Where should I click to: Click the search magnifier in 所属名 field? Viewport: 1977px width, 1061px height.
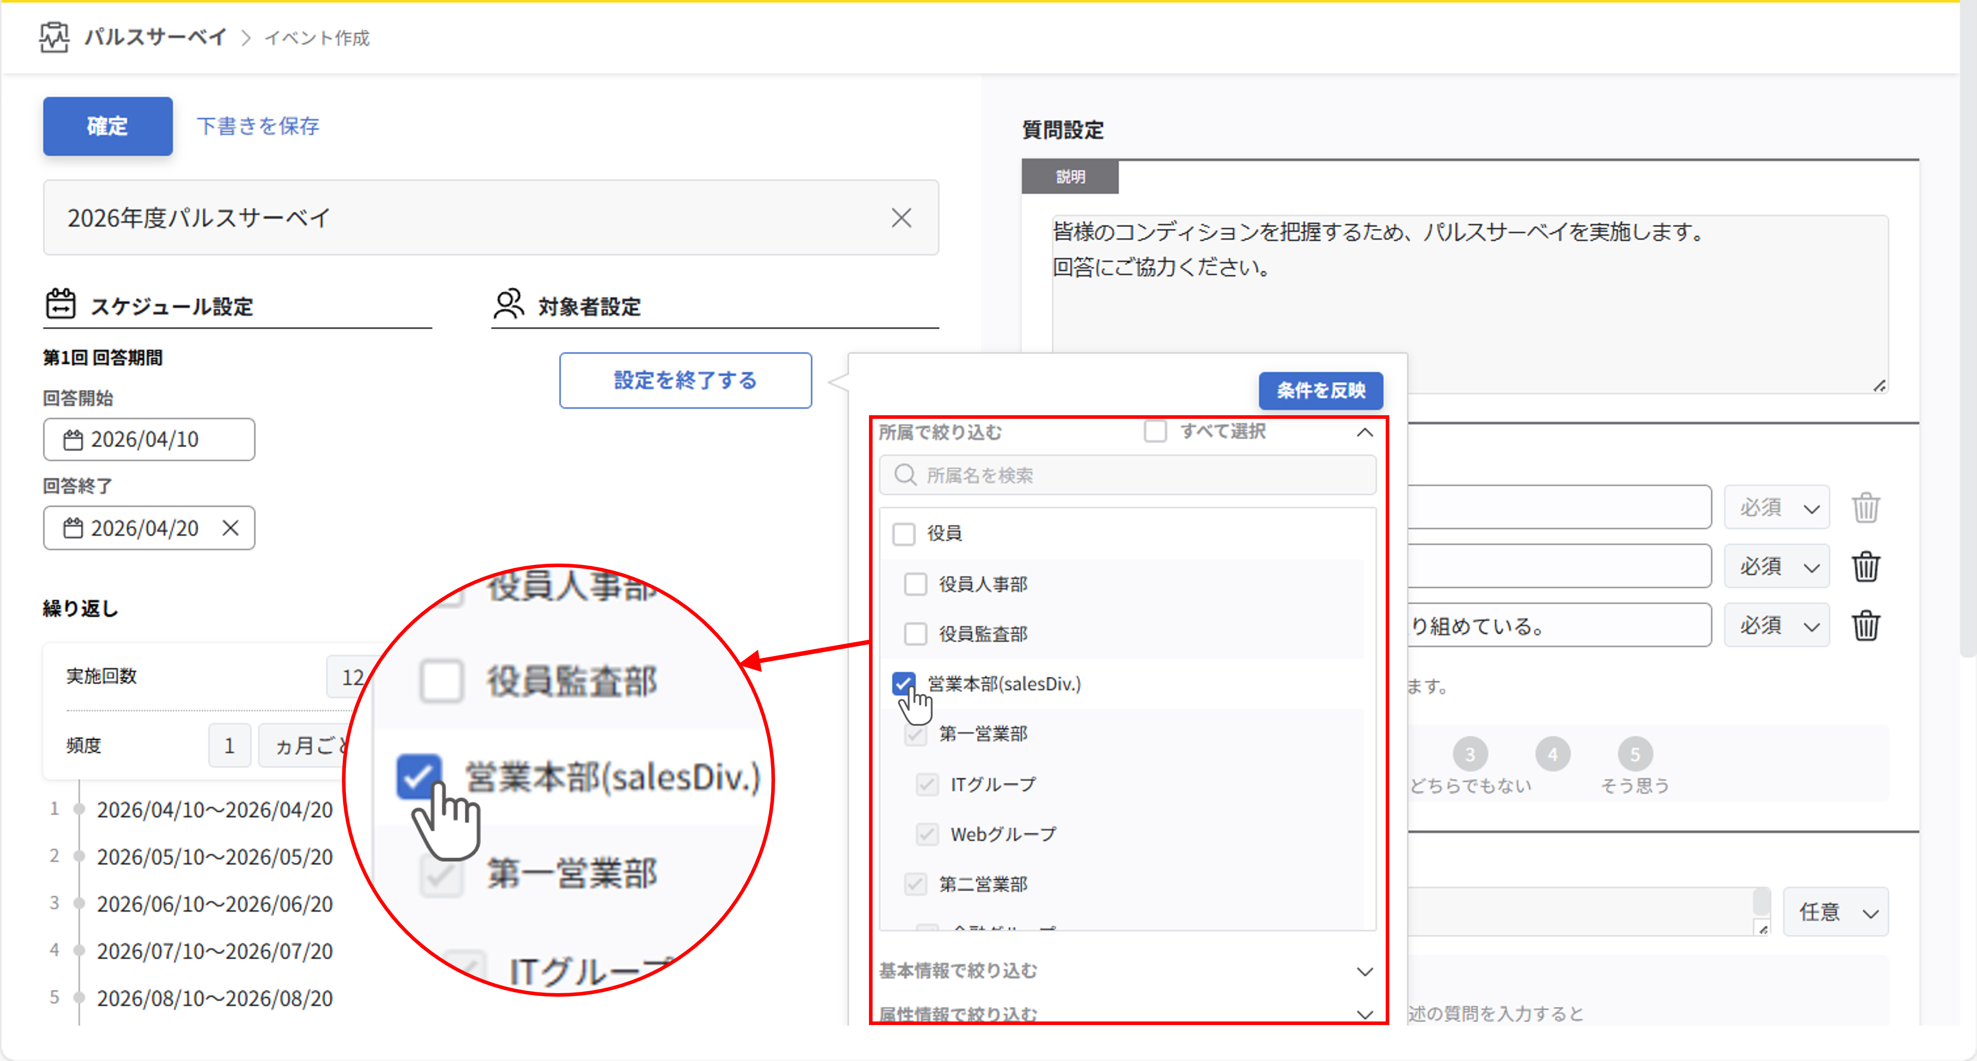tap(905, 475)
